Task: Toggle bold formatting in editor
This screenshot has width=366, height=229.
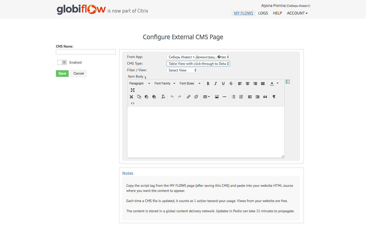Action: (208, 83)
